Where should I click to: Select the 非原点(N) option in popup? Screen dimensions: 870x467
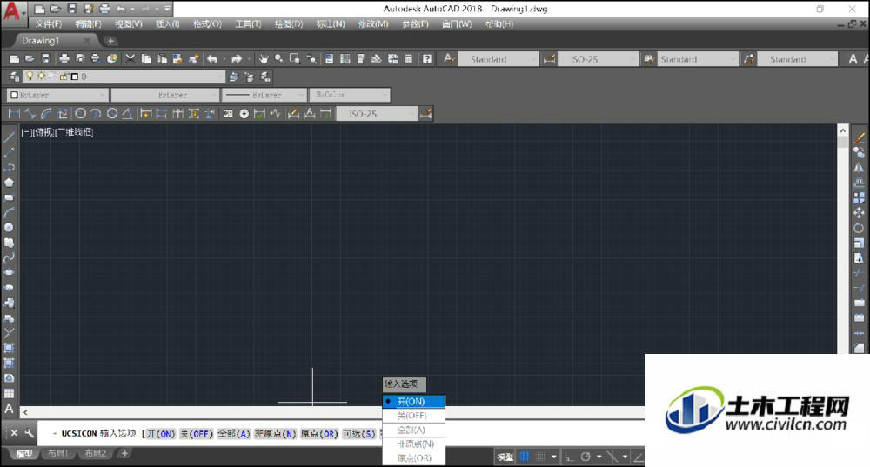[414, 444]
